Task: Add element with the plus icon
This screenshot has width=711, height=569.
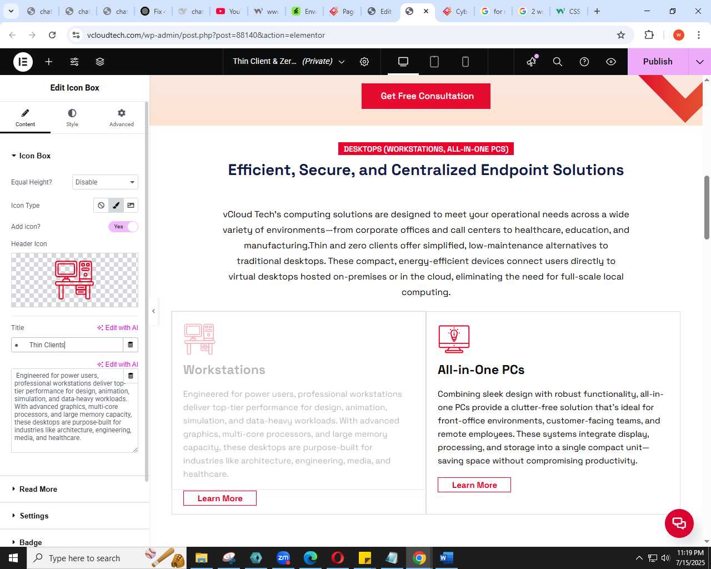Action: 49,62
